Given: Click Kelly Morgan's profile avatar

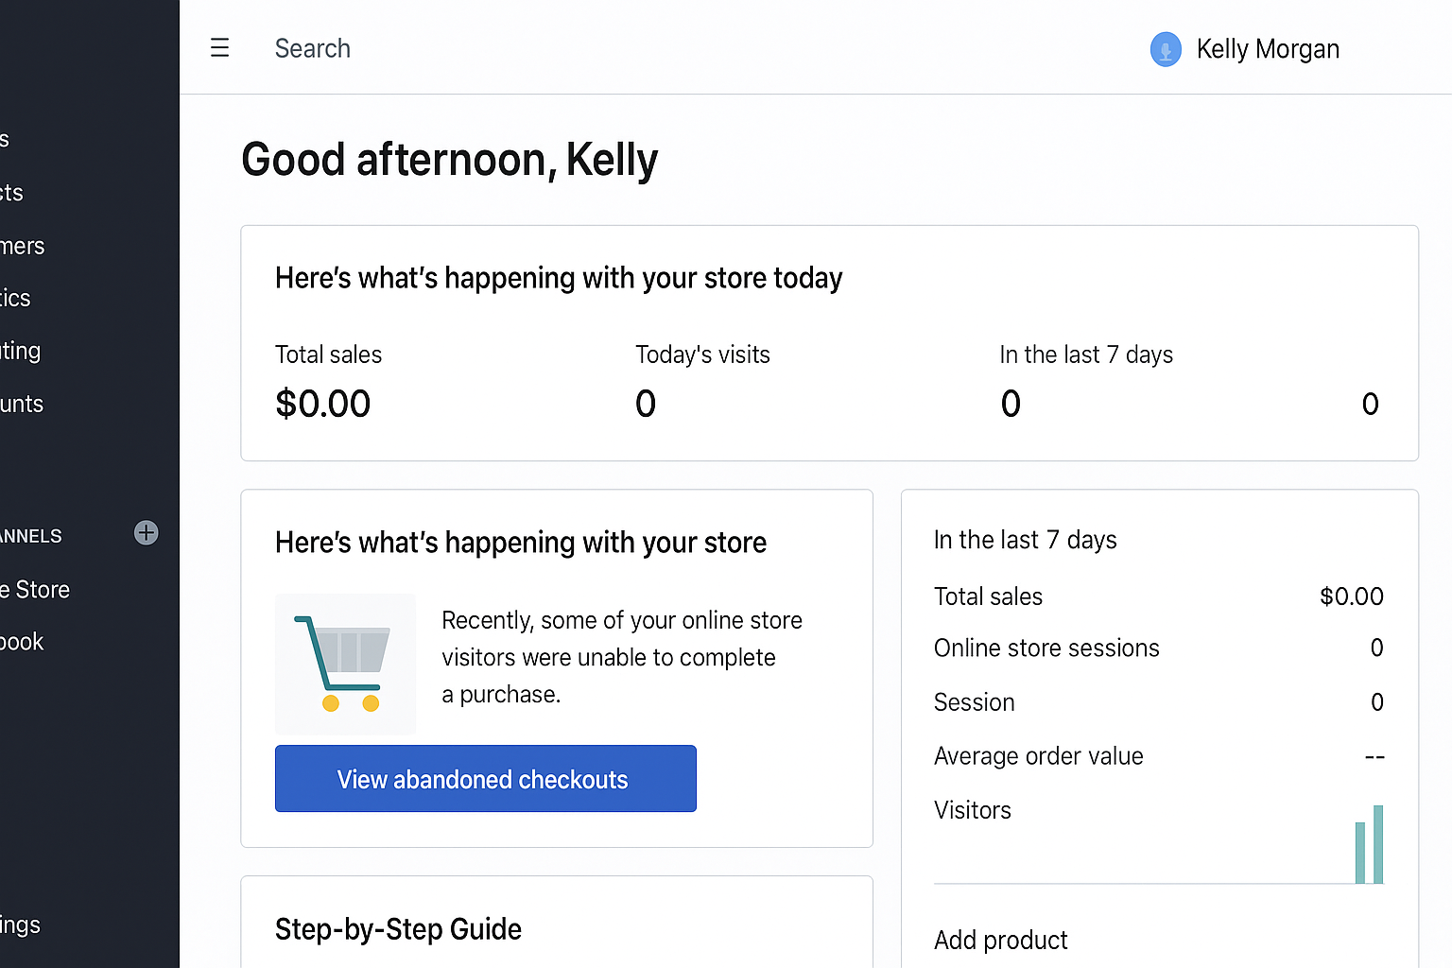Looking at the screenshot, I should coord(1165,49).
